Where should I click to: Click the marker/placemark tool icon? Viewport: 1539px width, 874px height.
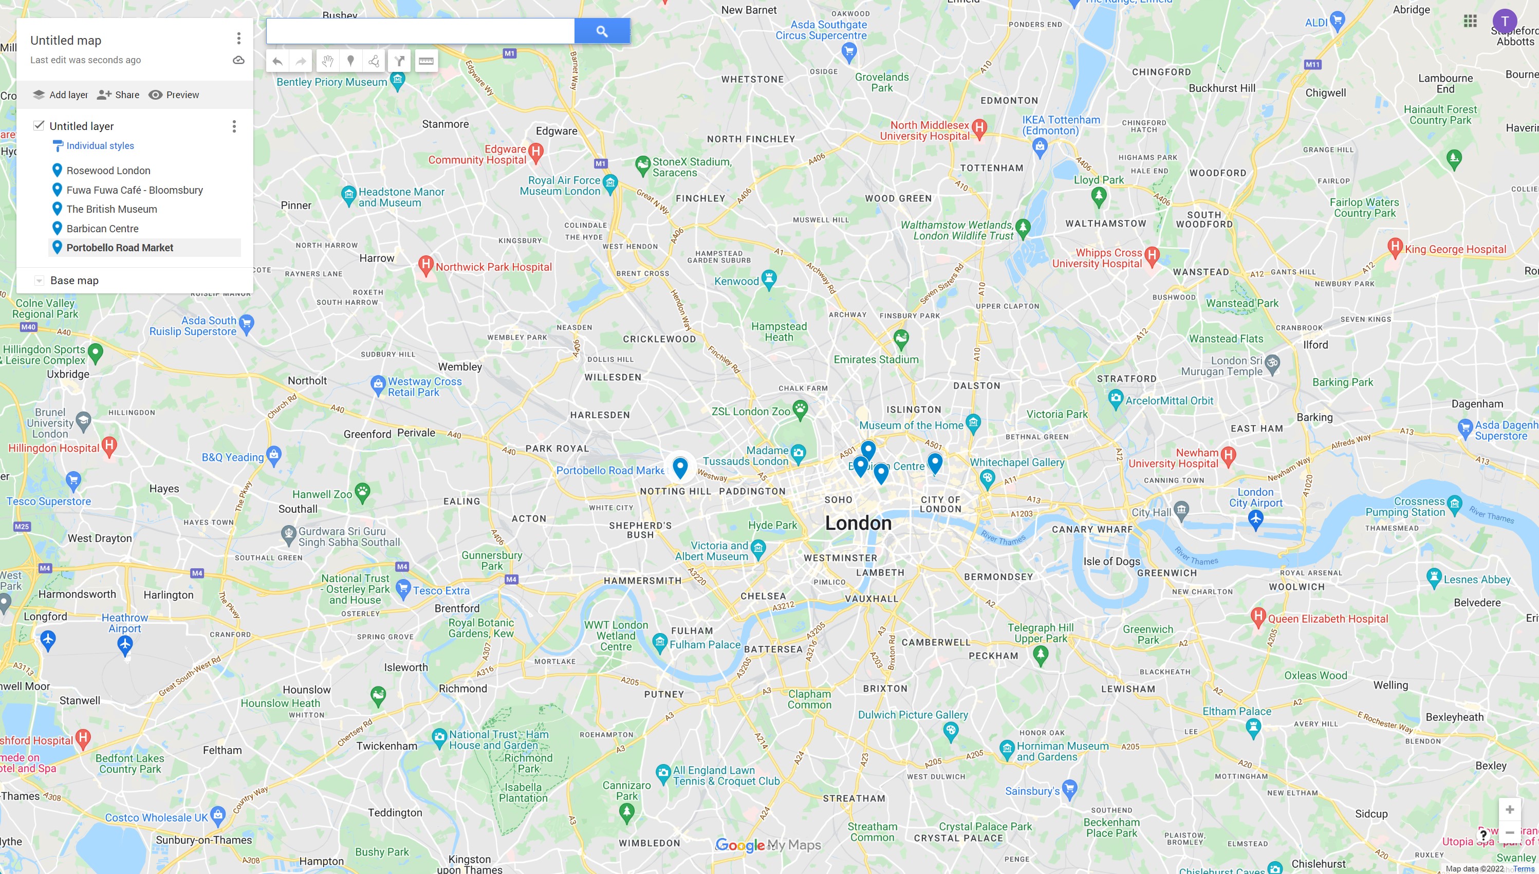351,59
